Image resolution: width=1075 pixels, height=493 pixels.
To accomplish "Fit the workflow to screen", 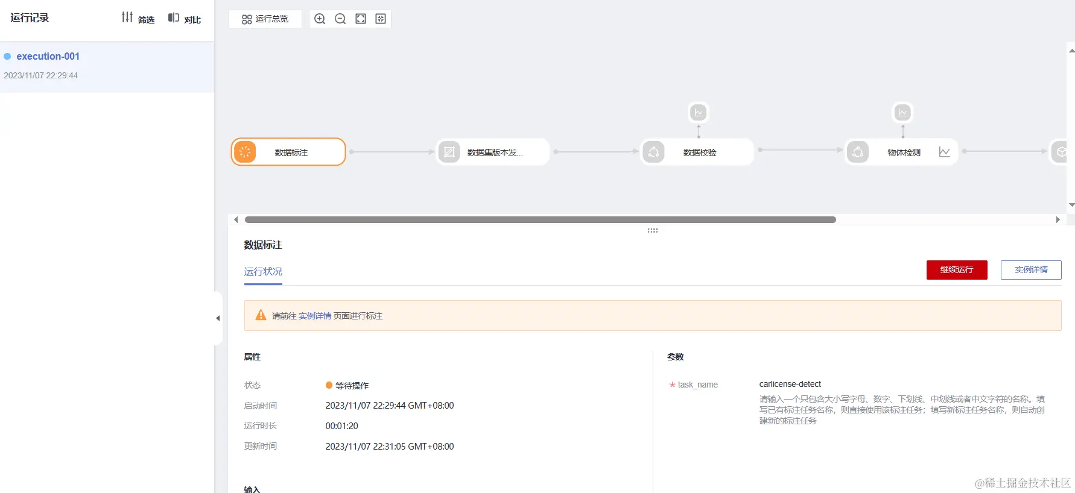I will tap(361, 19).
